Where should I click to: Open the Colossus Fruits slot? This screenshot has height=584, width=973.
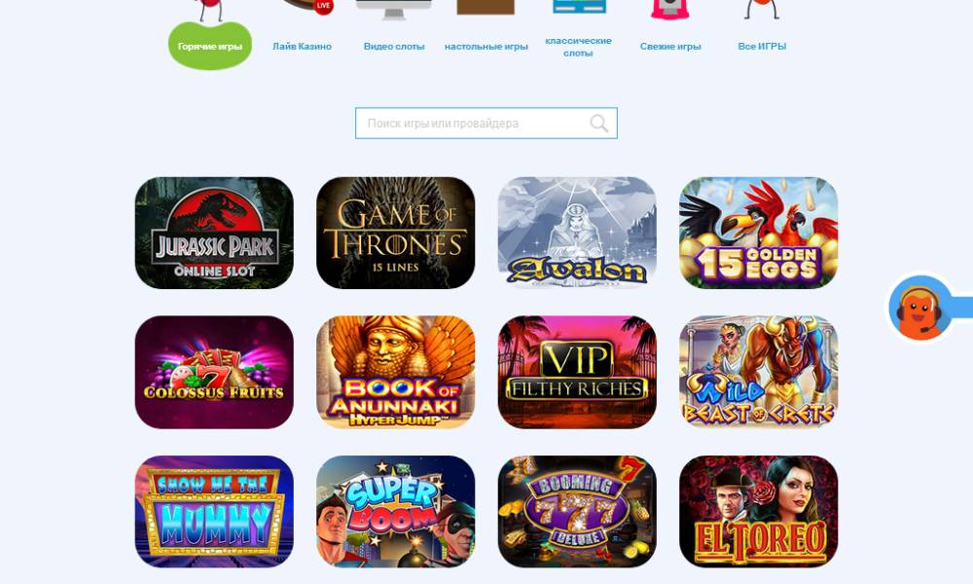214,373
